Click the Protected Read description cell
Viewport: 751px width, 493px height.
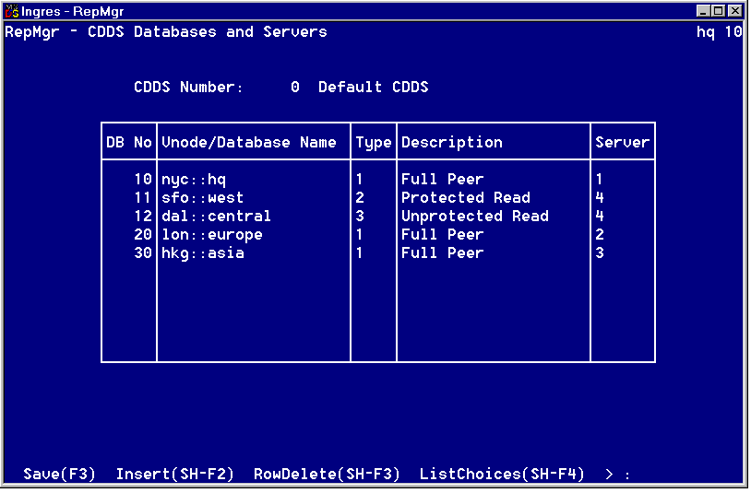coord(465,197)
